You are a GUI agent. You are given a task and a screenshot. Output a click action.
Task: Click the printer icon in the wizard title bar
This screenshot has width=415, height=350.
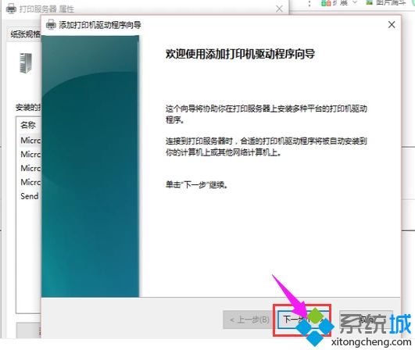coord(51,25)
